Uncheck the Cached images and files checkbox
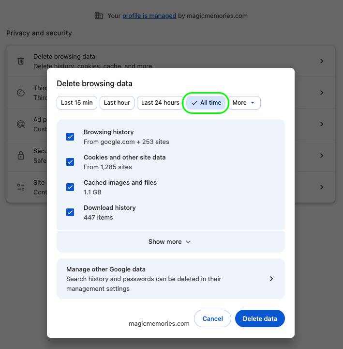The width and height of the screenshot is (343, 349). click(70, 187)
